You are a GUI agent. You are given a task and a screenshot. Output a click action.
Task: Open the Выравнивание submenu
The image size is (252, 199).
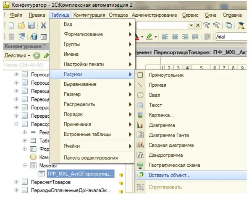92,84
